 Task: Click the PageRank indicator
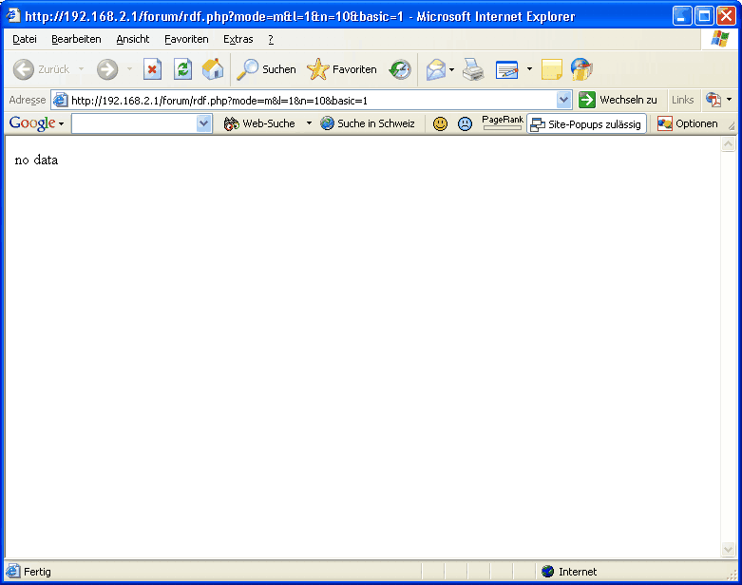pos(502,123)
